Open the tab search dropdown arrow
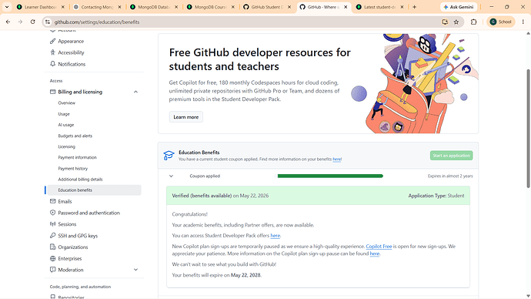Screen dimensions: 531x299 7,7
